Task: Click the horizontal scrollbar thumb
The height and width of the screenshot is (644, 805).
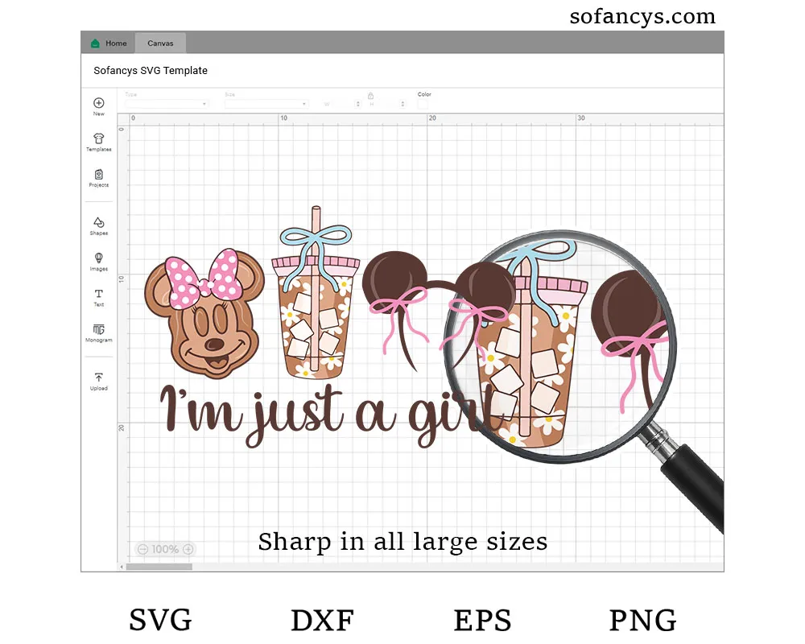Action: pyautogui.click(x=159, y=567)
